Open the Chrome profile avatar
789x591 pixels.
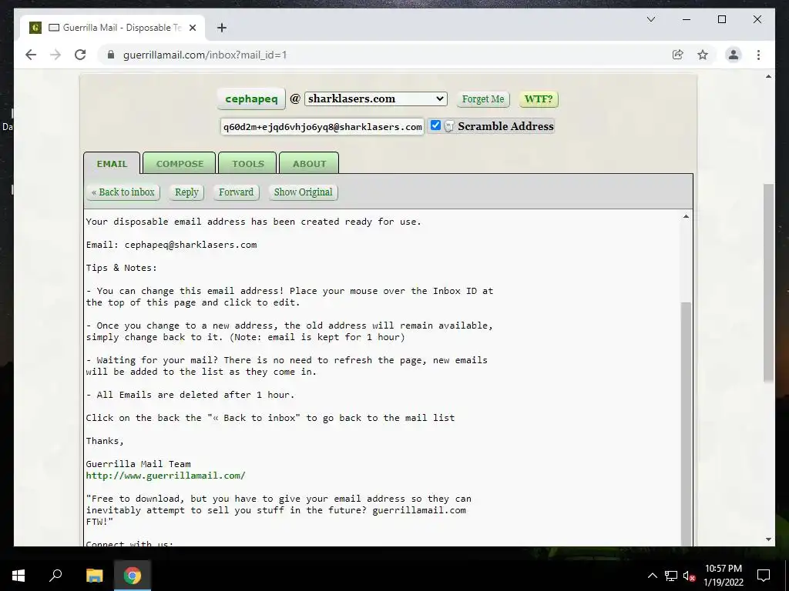click(x=734, y=55)
